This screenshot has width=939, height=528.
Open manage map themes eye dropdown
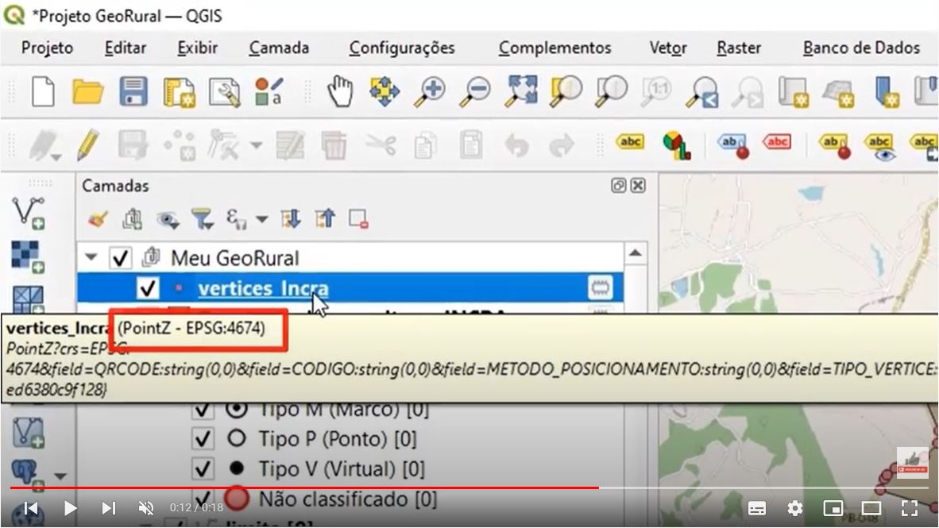[168, 220]
